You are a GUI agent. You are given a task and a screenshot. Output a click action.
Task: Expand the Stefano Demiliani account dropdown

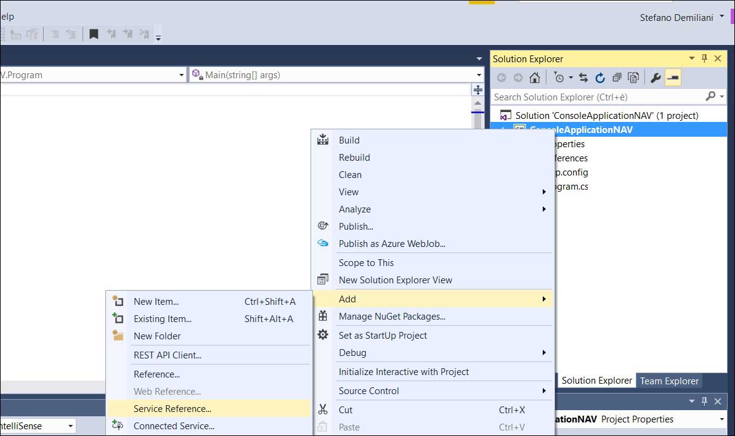tap(721, 17)
